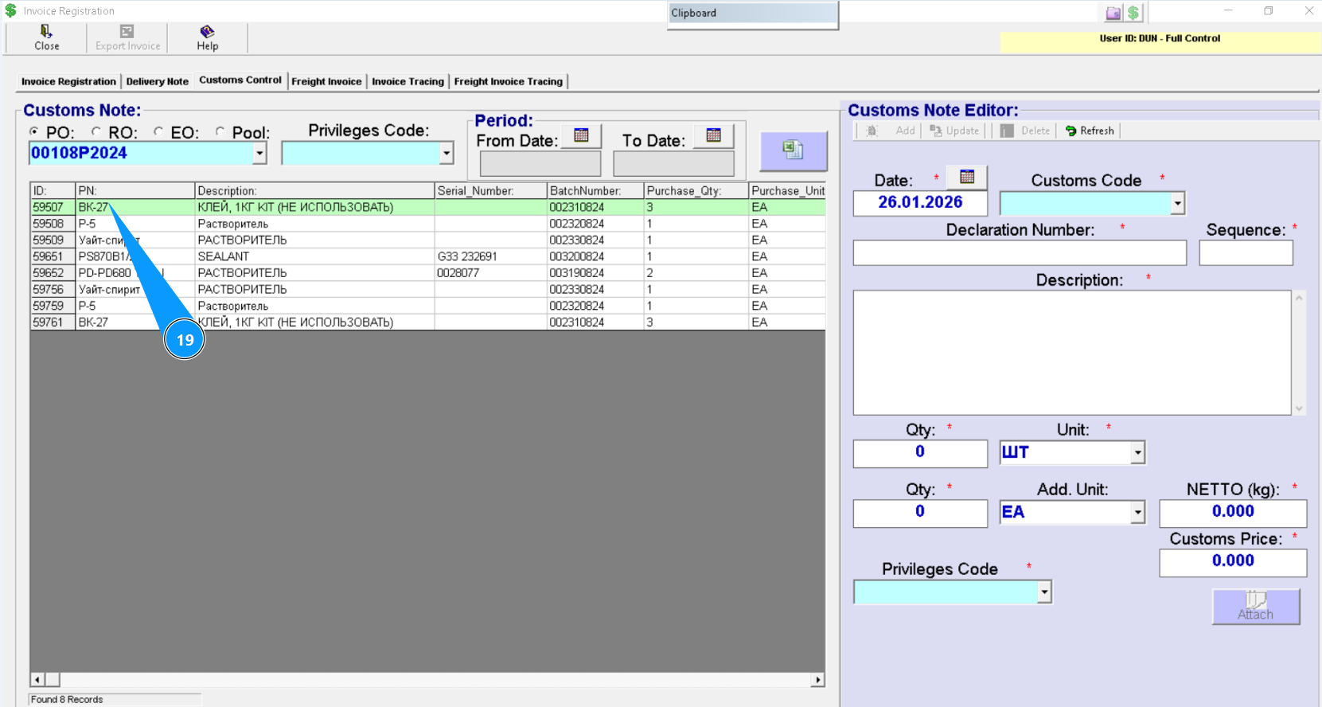The width and height of the screenshot is (1322, 707).
Task: Click the Qty field beside Unit
Action: click(x=920, y=453)
